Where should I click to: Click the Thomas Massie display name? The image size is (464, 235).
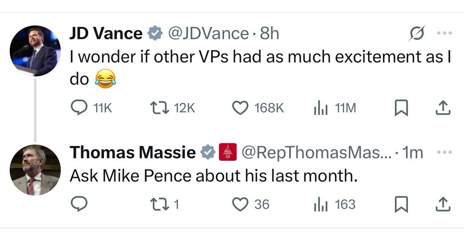(x=132, y=152)
